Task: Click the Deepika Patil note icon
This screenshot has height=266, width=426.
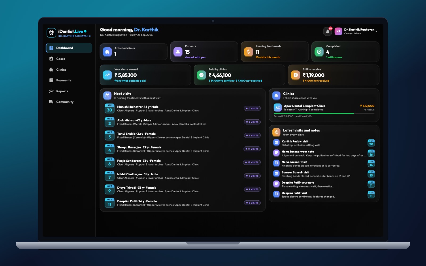Action: point(276,184)
